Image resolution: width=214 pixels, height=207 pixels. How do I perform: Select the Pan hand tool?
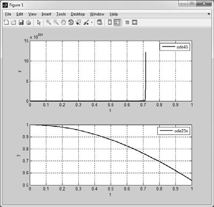63,23
